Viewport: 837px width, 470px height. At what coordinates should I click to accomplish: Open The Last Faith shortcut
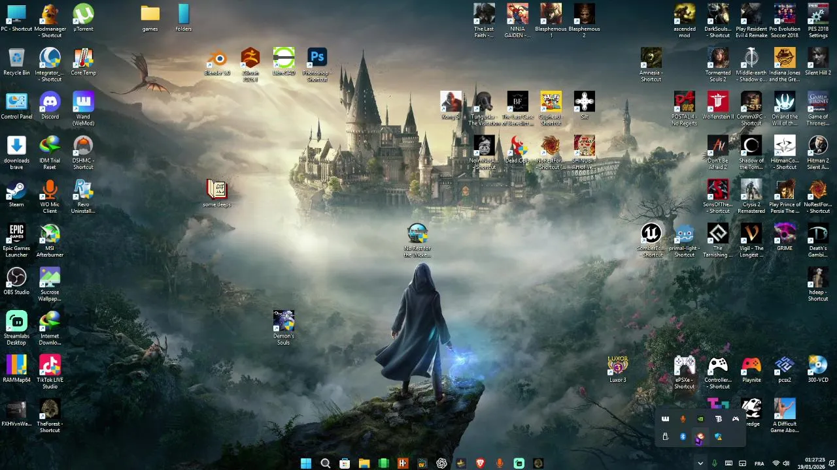(x=484, y=21)
